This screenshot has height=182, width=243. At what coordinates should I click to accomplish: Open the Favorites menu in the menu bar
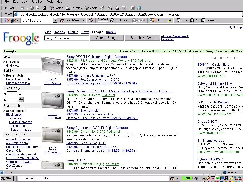point(37,2)
